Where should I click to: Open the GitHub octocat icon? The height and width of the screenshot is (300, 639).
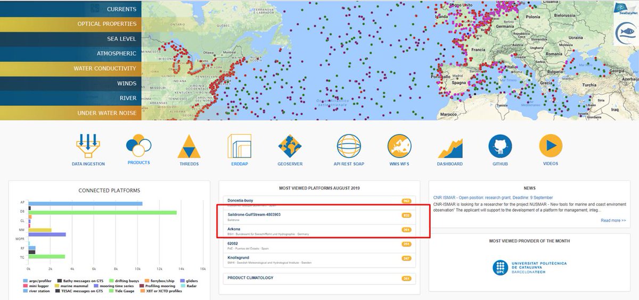[500, 146]
